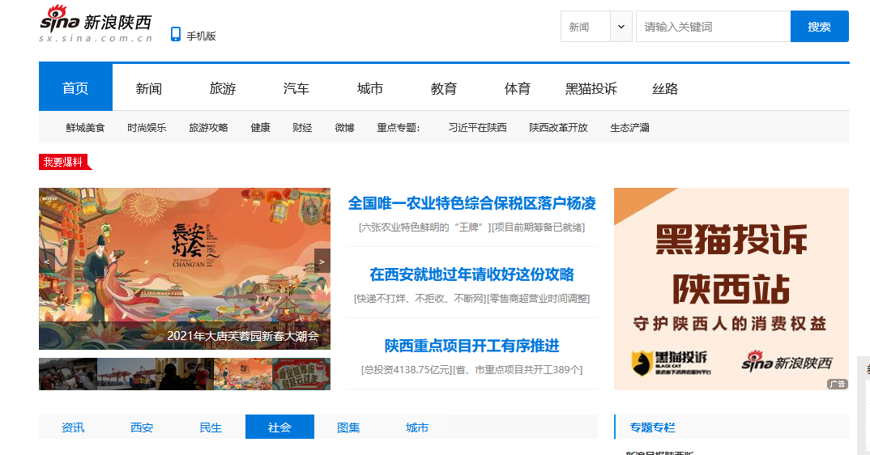870x455 pixels.
Task: Open sub-link 六张农业特色鲜明的"王牌"
Action: tap(424, 227)
